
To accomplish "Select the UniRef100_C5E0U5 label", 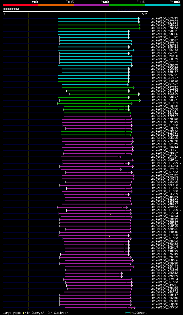I will pyautogui.click(x=164, y=138).
